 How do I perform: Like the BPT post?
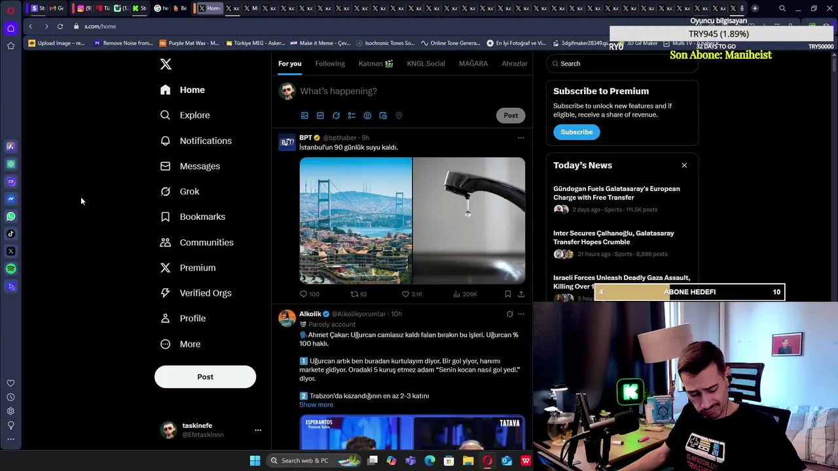[412, 294]
